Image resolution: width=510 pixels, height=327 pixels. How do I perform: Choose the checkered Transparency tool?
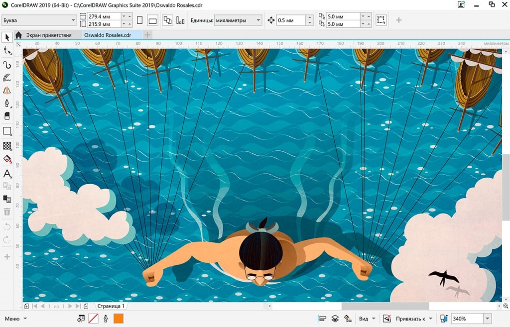pyautogui.click(x=7, y=146)
